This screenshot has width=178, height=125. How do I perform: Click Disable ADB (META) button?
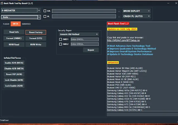14,69
